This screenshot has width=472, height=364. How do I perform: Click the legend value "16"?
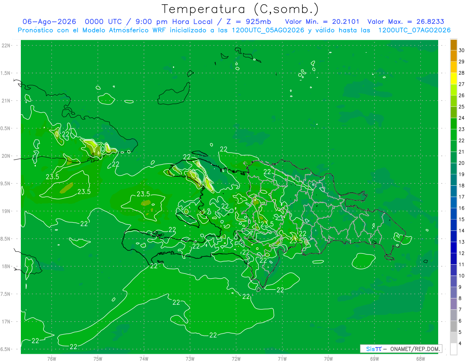coord(462,209)
